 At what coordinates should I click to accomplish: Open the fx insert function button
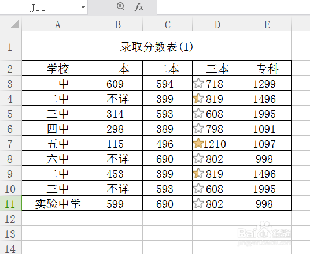pyautogui.click(x=139, y=8)
